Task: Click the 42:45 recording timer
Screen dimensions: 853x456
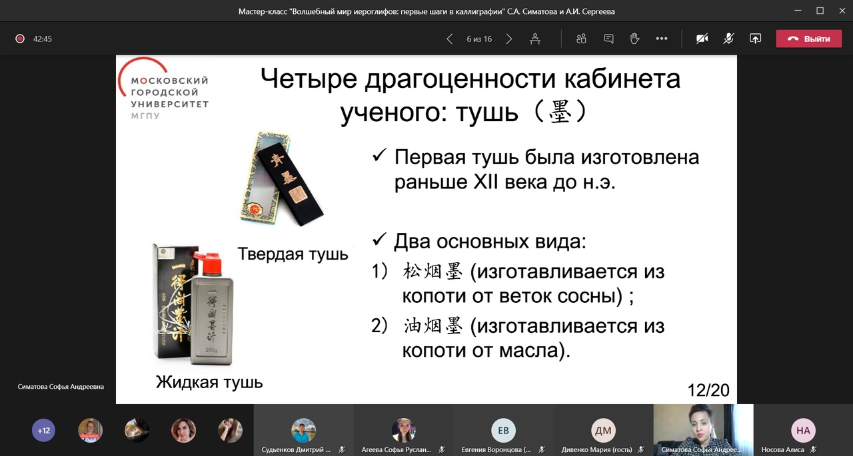Action: (42, 39)
